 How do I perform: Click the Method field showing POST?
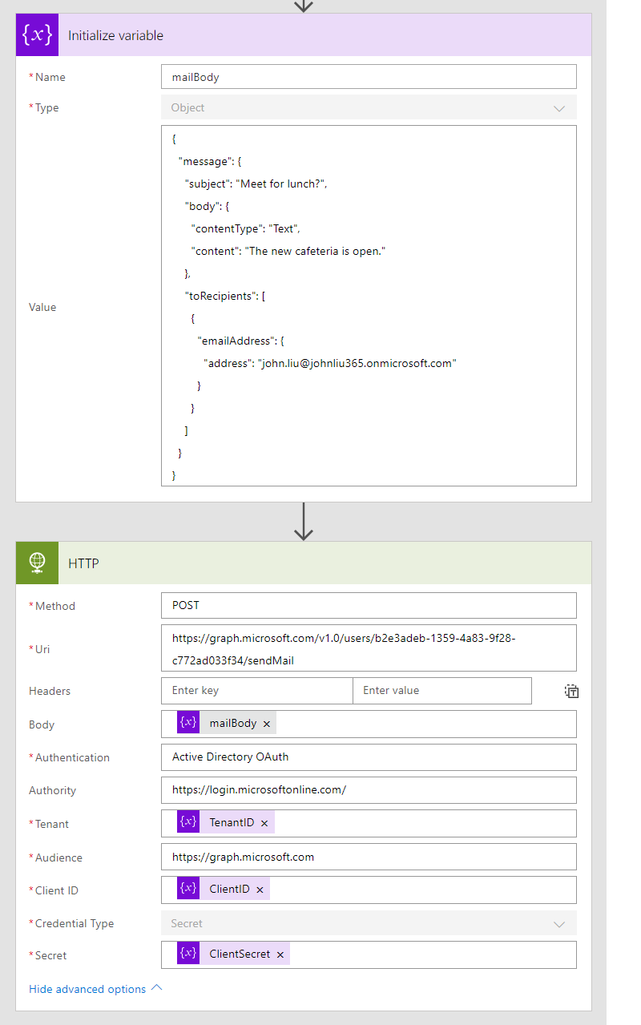pos(369,606)
